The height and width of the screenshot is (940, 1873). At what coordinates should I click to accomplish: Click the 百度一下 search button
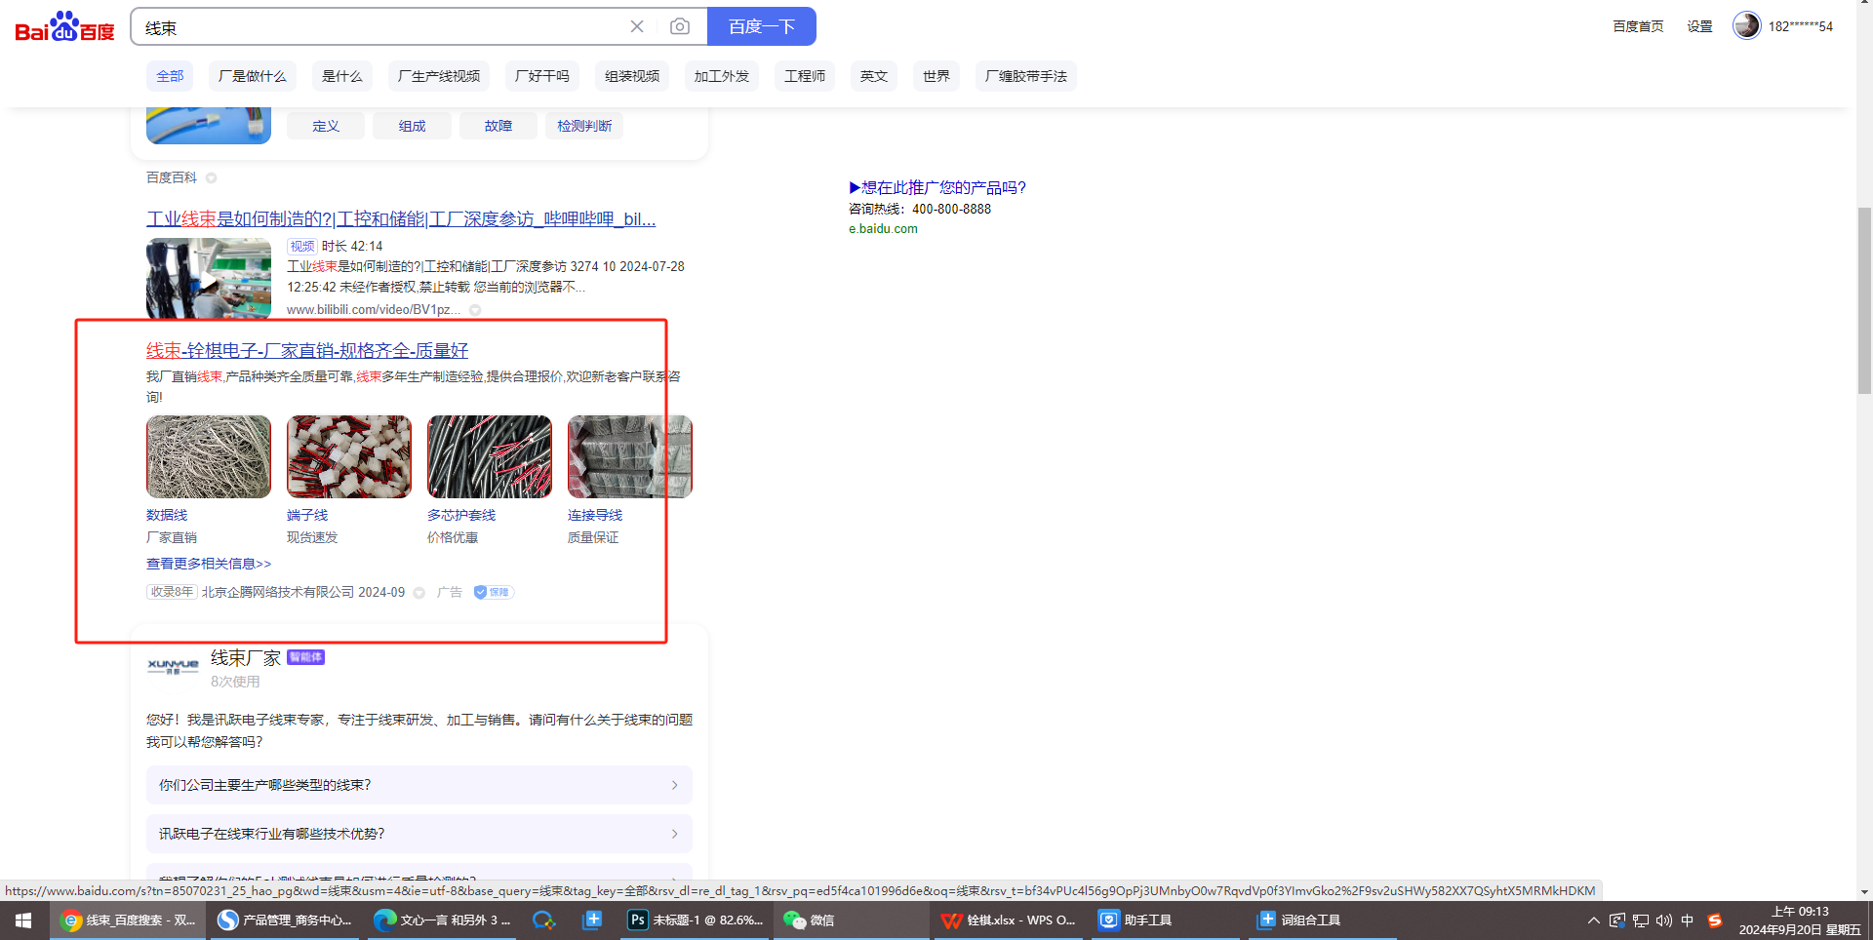click(762, 26)
